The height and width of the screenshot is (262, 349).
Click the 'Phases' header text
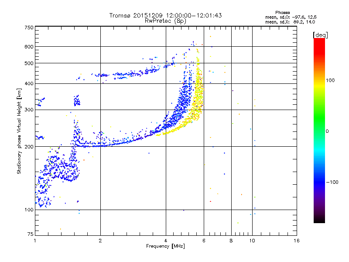pos(282,13)
